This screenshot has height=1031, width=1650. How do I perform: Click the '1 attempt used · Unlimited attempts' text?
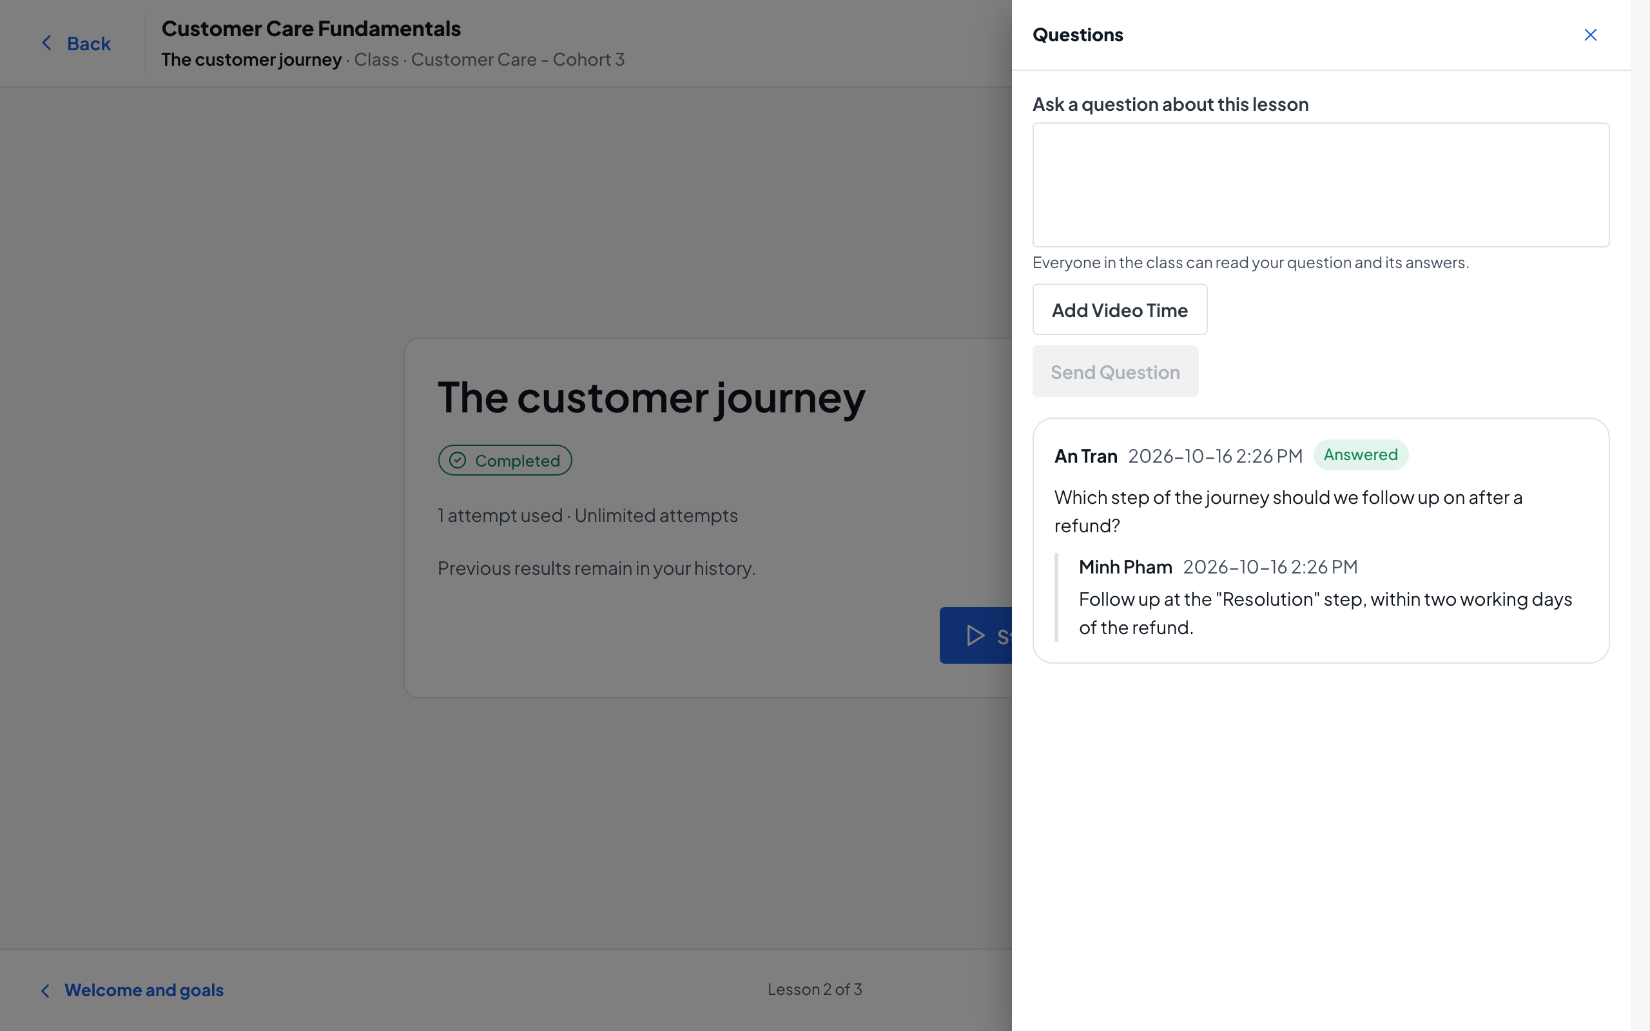click(588, 515)
